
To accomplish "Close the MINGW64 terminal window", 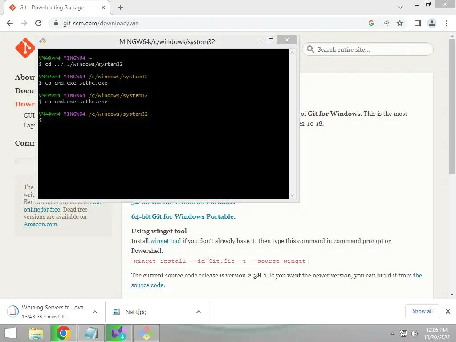I will click(x=287, y=40).
